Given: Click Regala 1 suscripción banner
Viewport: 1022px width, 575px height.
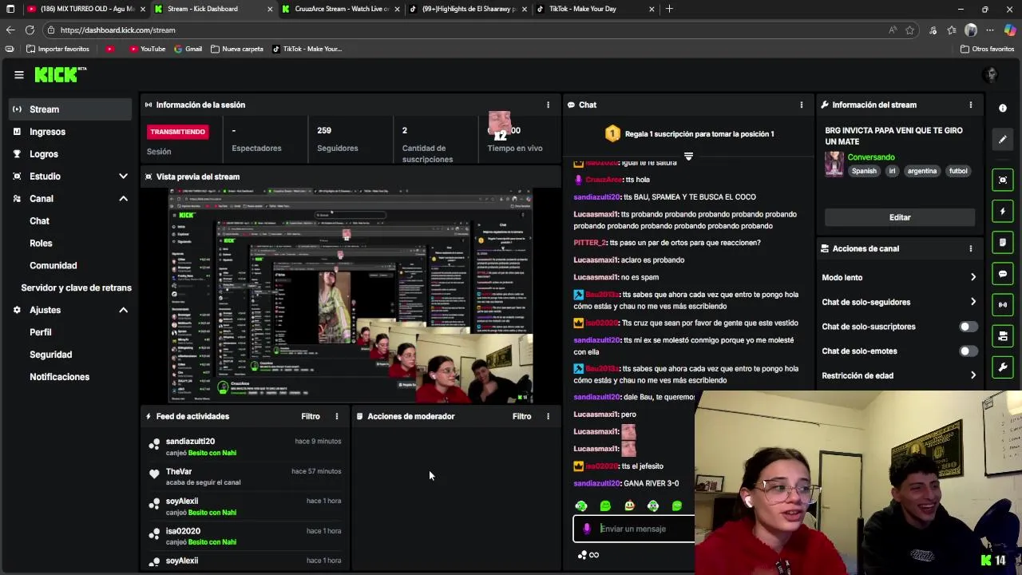Looking at the screenshot, I should coord(688,133).
